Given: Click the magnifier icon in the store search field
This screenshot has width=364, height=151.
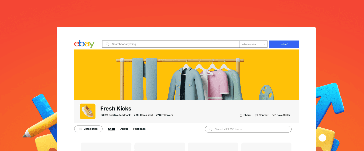Looking at the screenshot, I should 210,129.
